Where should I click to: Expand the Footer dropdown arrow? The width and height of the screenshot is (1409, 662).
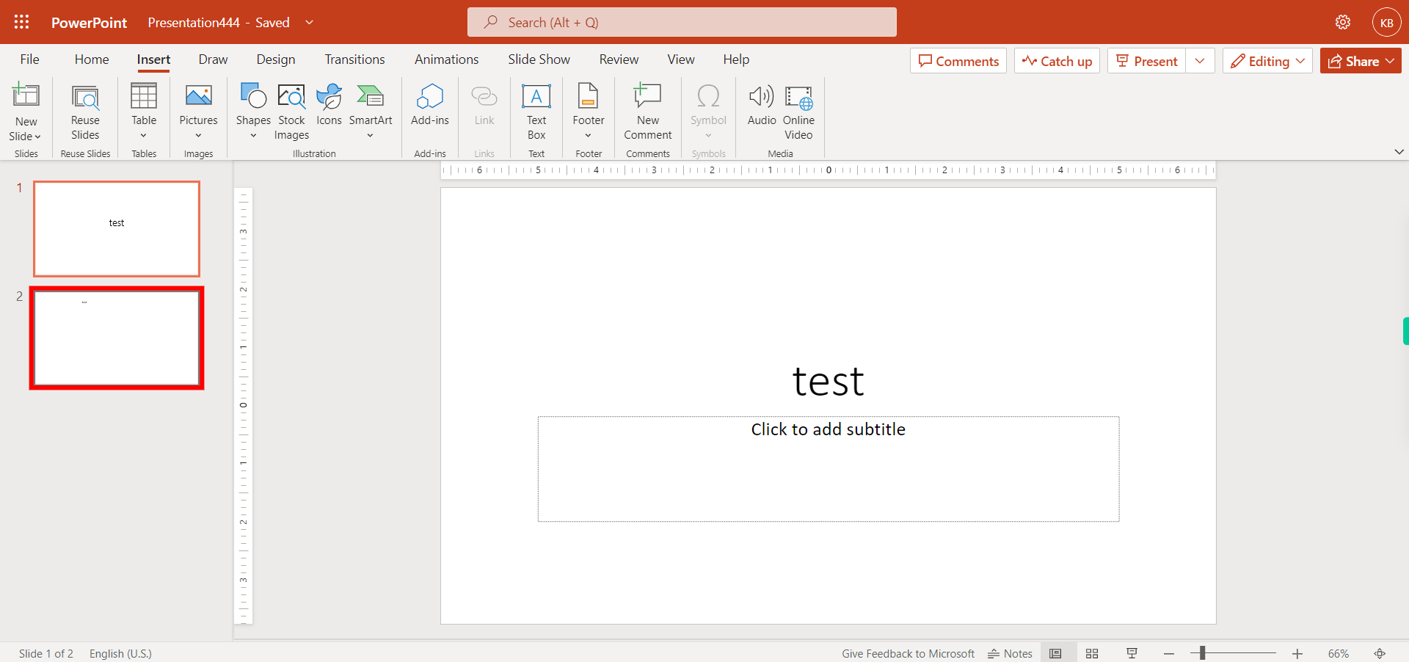pyautogui.click(x=588, y=136)
